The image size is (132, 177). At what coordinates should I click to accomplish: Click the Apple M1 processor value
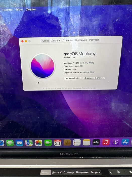coord(78,66)
